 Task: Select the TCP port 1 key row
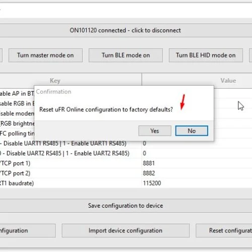click(x=71, y=163)
